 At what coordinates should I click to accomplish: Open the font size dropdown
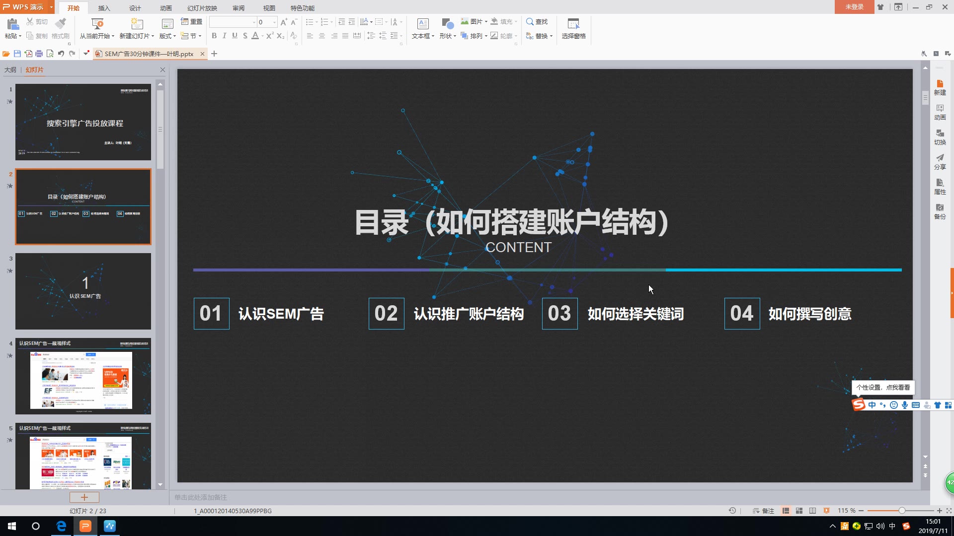pos(275,22)
